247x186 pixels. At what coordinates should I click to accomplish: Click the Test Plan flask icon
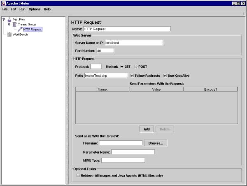tap(9, 19)
